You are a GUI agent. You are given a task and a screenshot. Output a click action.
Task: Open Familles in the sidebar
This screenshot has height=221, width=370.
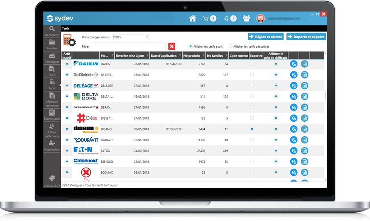point(52,45)
